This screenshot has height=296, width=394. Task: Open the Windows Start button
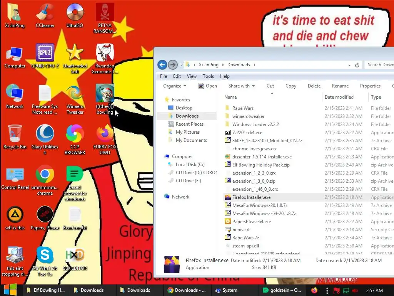pyautogui.click(x=10, y=290)
